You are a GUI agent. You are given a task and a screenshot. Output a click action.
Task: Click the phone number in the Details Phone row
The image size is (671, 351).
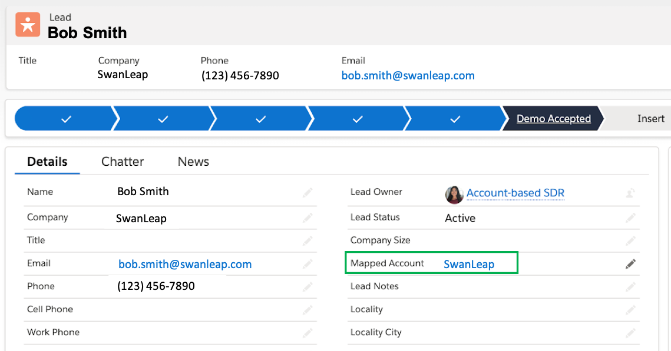click(156, 286)
